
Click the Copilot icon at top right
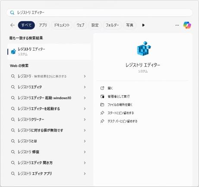click(187, 25)
